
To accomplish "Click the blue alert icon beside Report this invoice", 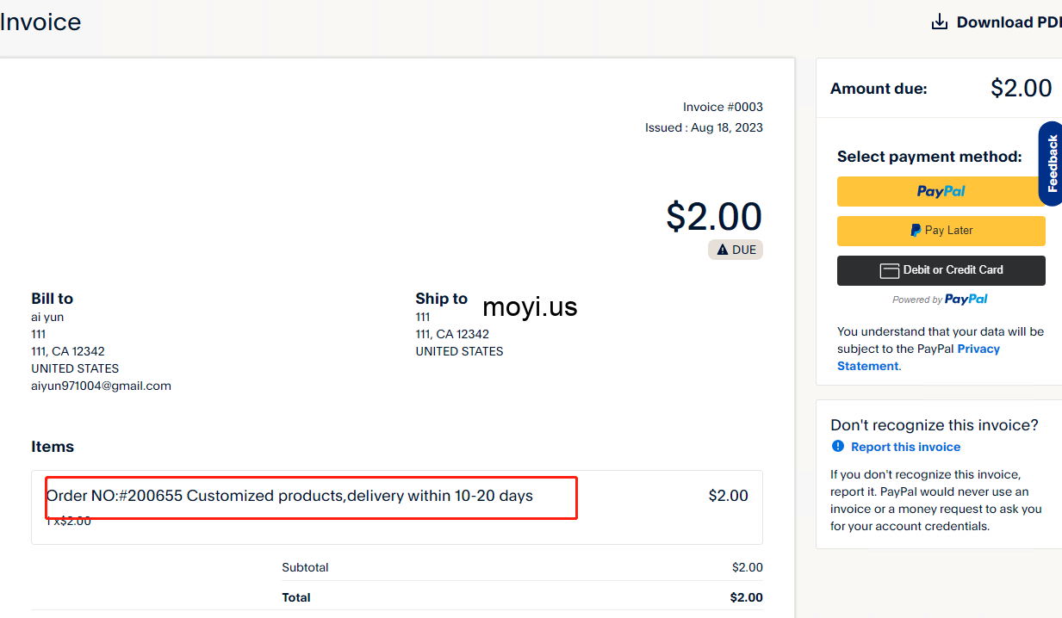I will tap(838, 447).
